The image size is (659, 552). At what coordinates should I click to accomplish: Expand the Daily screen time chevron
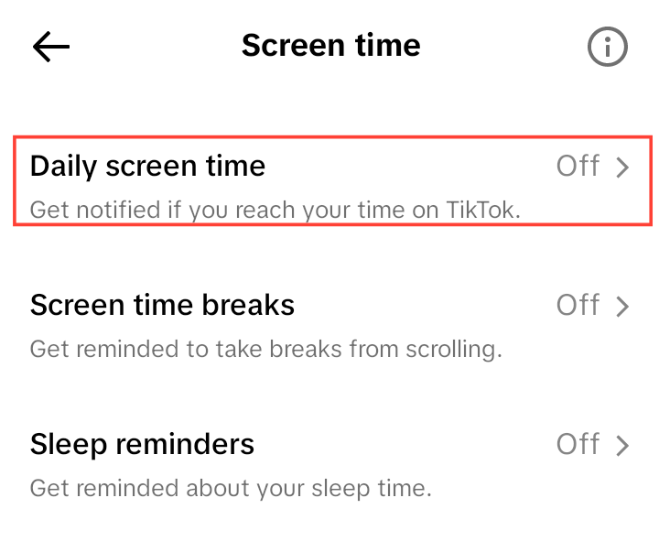pos(623,168)
